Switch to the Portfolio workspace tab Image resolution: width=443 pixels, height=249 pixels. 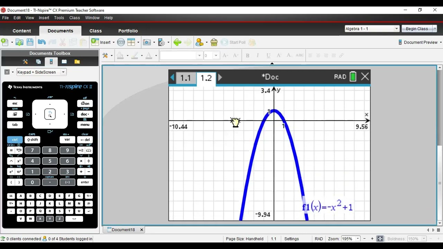point(128,31)
